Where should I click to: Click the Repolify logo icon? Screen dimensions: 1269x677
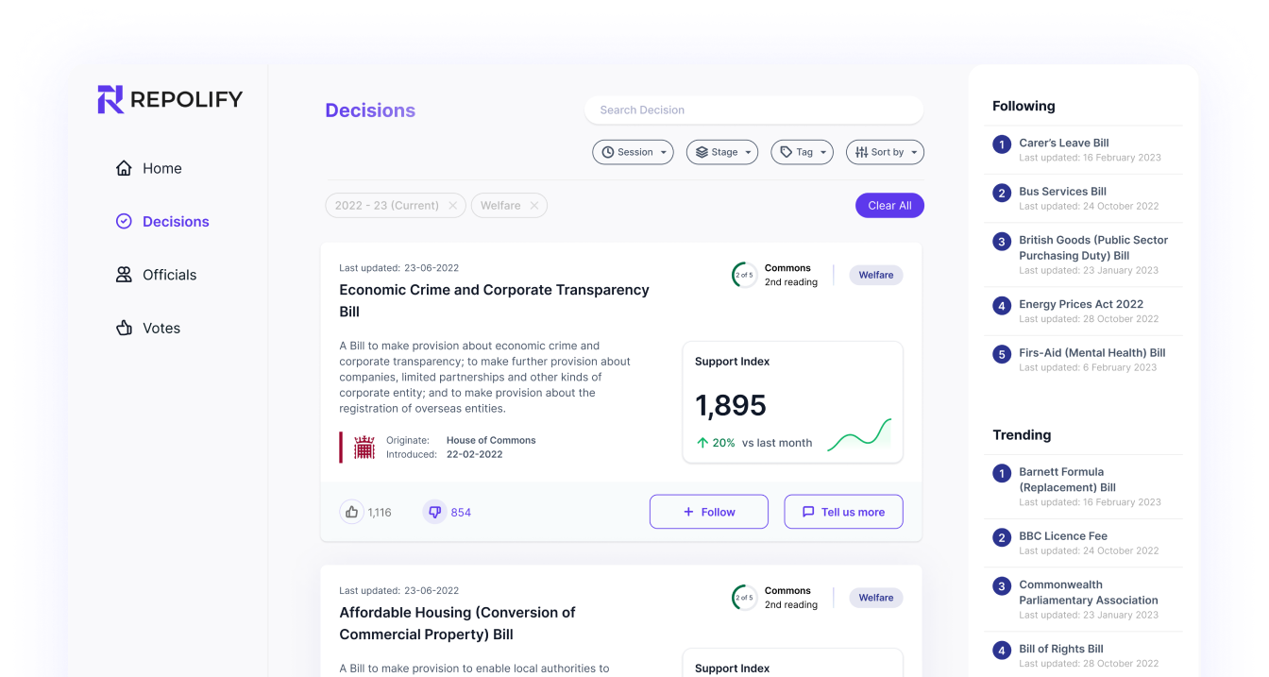pyautogui.click(x=110, y=99)
